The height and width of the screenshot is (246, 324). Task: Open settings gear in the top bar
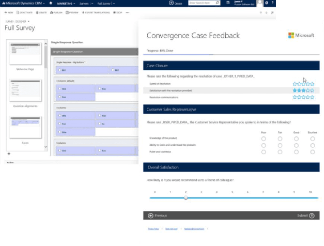click(266, 3)
